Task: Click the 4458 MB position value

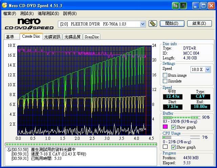Action: tap(191, 158)
